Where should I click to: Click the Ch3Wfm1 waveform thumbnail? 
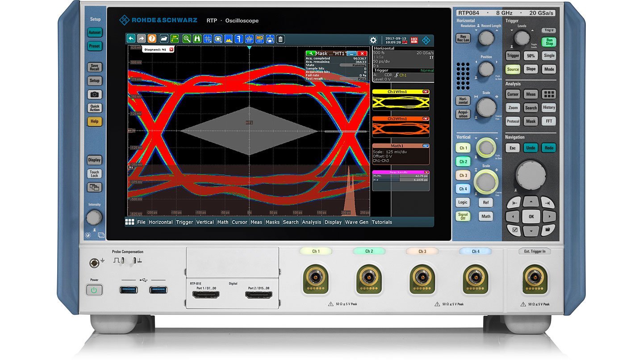401,127
